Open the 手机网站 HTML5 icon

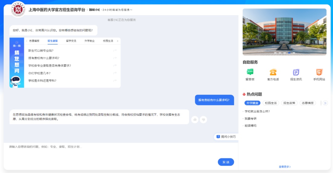coord(319,72)
